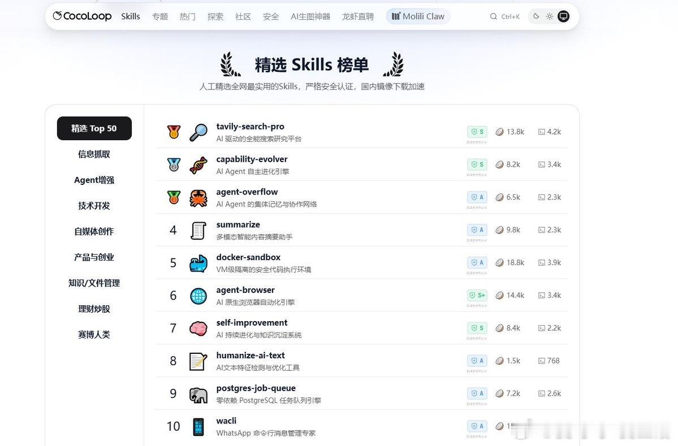This screenshot has height=446, width=678.
Task: Click capability-evolver S security badge
Action: (477, 164)
